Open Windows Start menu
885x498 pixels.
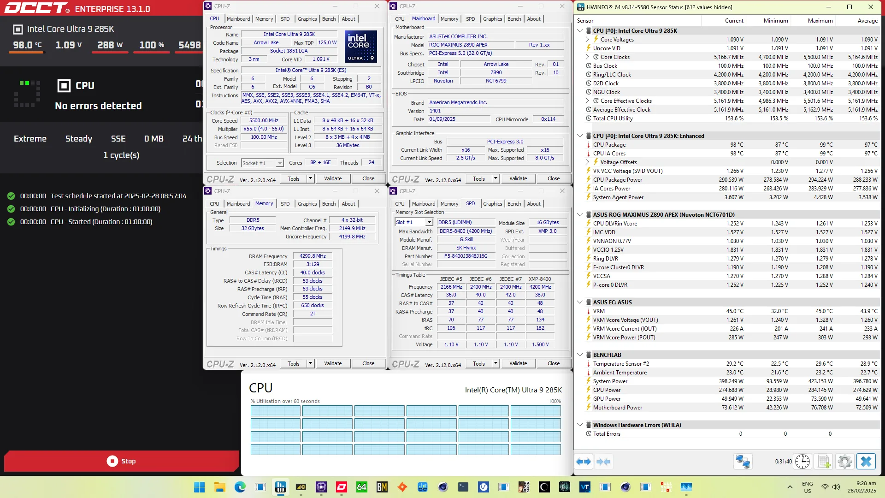click(200, 487)
